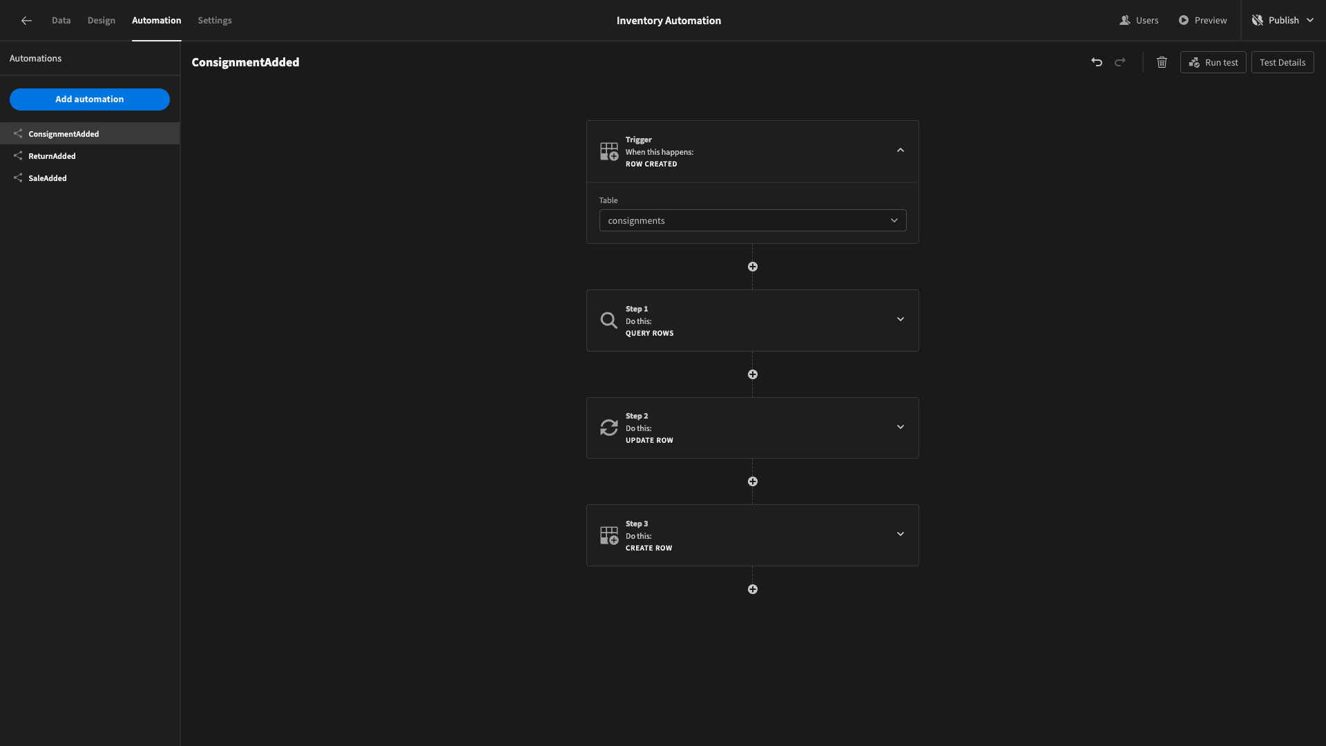Open Test Details
The height and width of the screenshot is (746, 1326).
[x=1282, y=62]
